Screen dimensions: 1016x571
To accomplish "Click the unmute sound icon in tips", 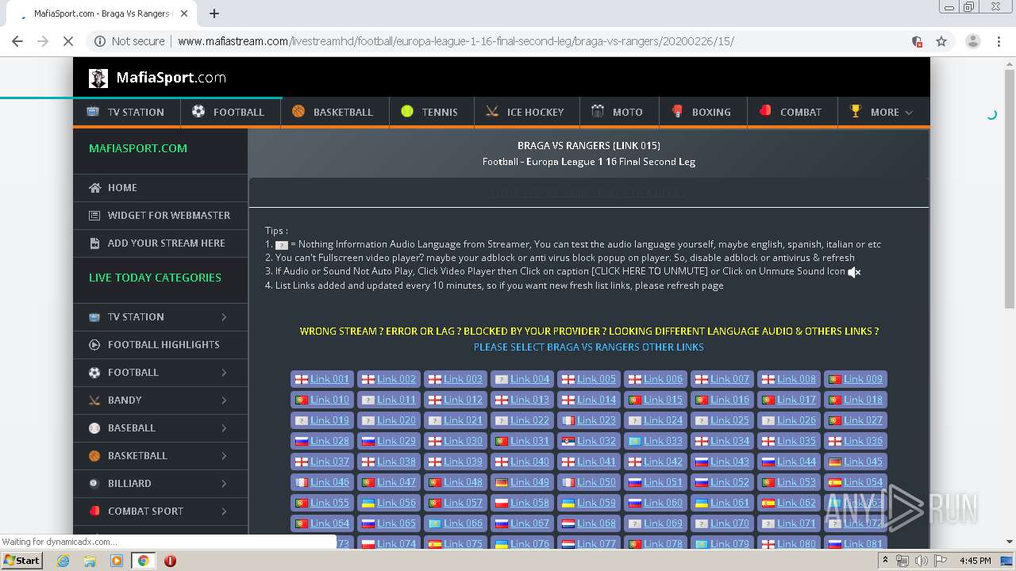I will (854, 272).
